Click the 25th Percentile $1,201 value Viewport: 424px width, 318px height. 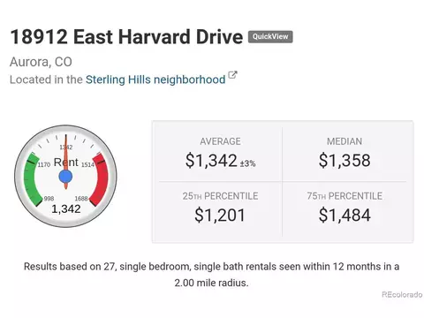(220, 215)
